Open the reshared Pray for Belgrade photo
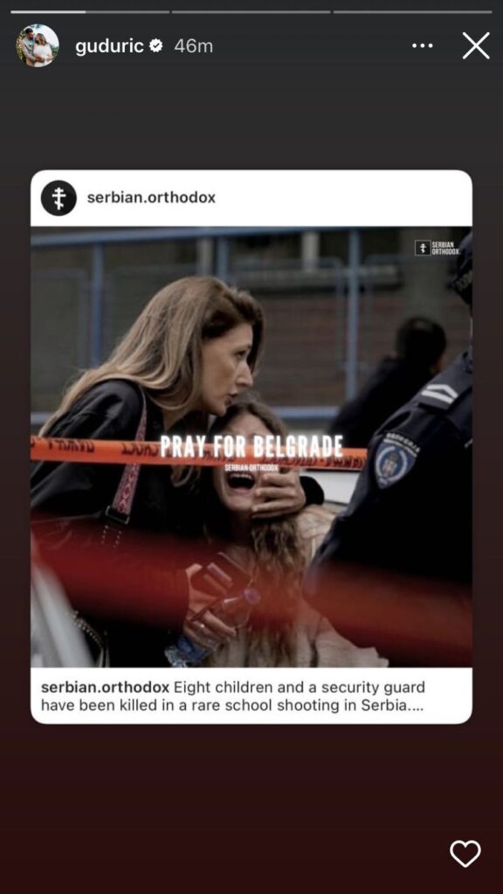This screenshot has height=894, width=503. tap(251, 446)
